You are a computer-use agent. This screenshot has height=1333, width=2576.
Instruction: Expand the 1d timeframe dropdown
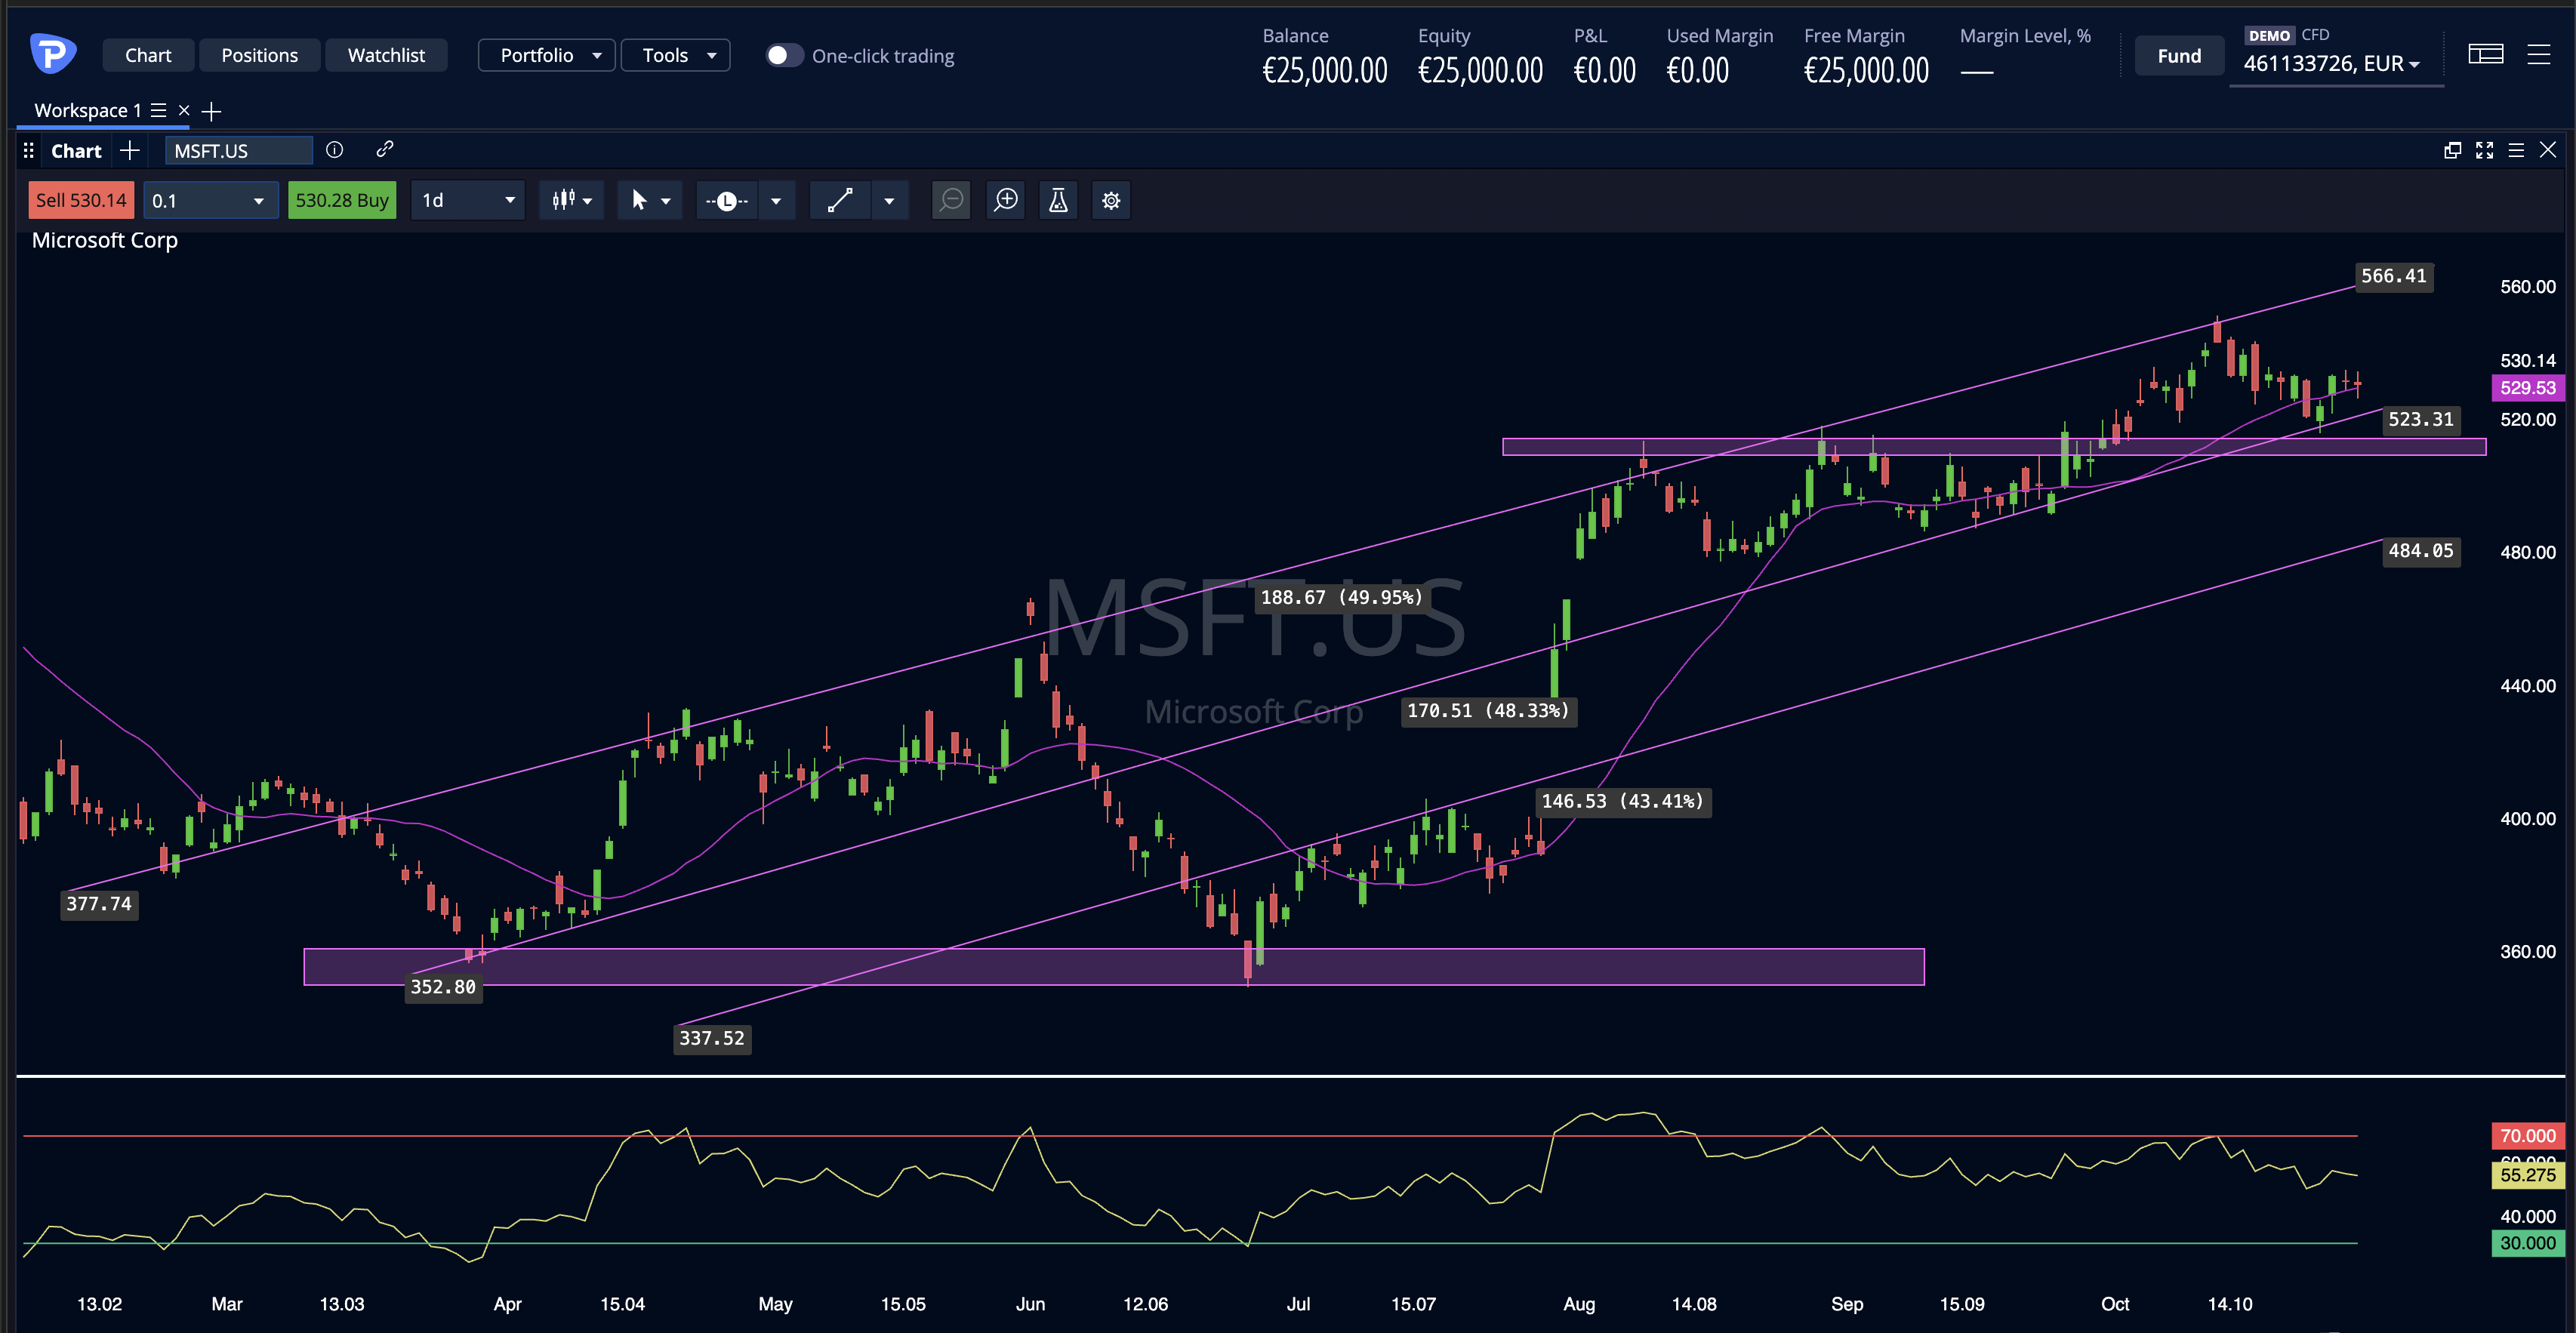468,200
